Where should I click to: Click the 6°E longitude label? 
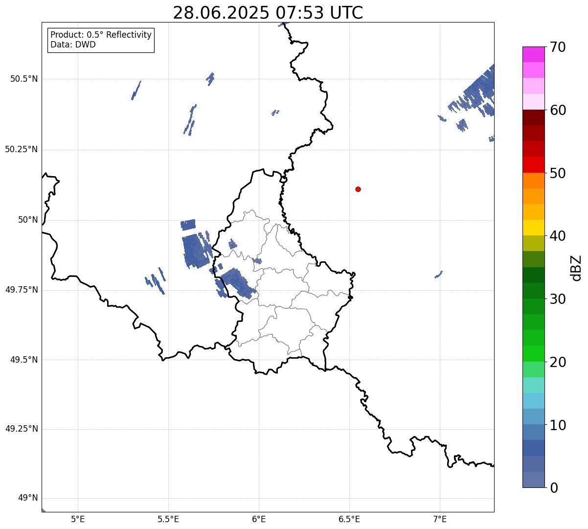pos(259,519)
